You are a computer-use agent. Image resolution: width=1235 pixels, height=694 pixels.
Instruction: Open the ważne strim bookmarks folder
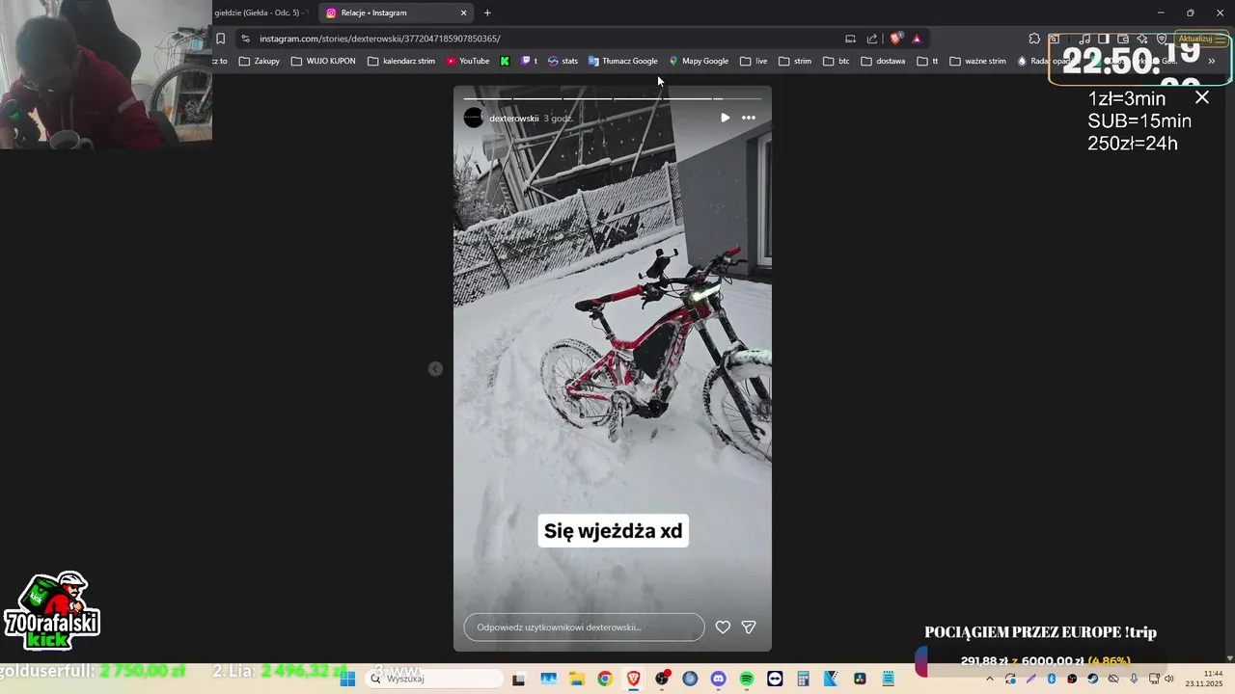[977, 61]
